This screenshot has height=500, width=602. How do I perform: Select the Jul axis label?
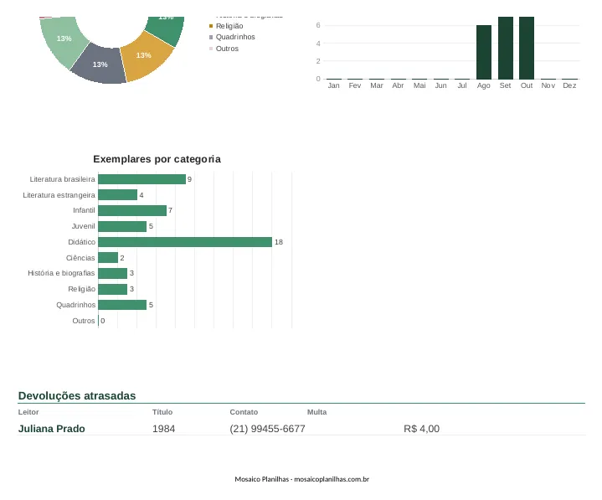pyautogui.click(x=462, y=85)
